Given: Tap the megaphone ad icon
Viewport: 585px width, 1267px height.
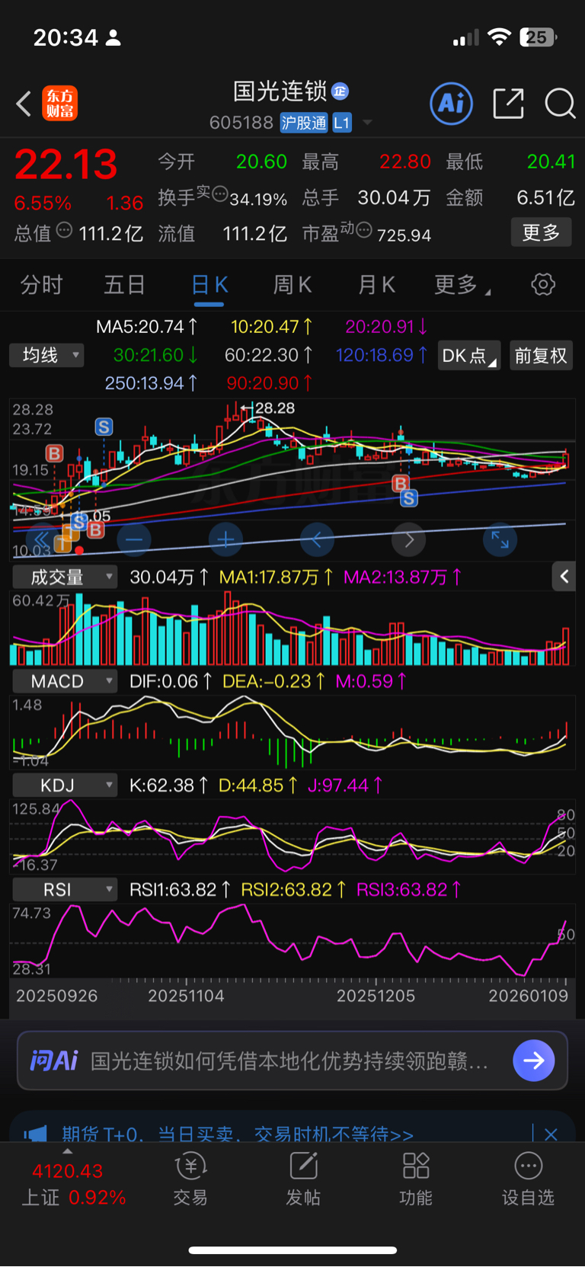Looking at the screenshot, I should point(35,1134).
